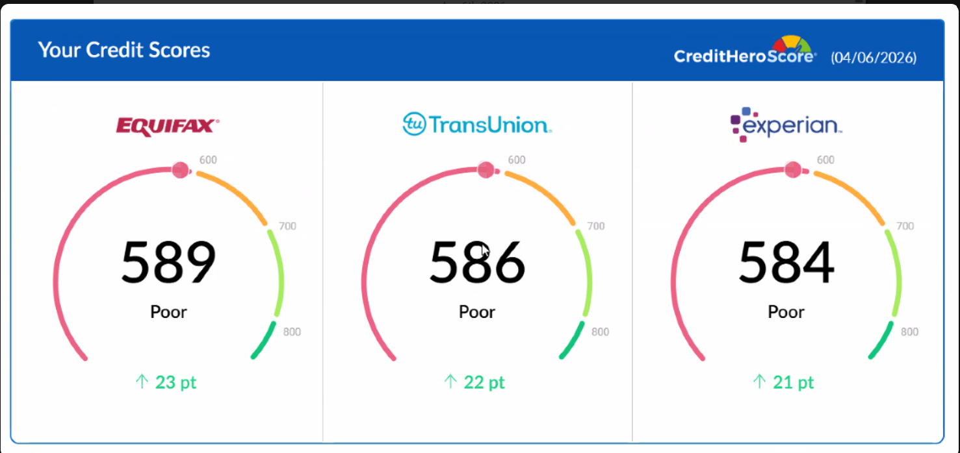Image resolution: width=960 pixels, height=453 pixels.
Task: Click the 600 label on Experian gauge
Action: pyautogui.click(x=825, y=160)
